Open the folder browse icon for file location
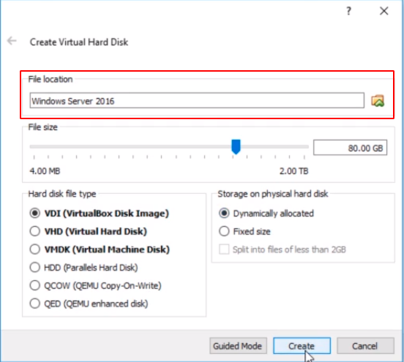This screenshot has width=404, height=362. tap(378, 101)
